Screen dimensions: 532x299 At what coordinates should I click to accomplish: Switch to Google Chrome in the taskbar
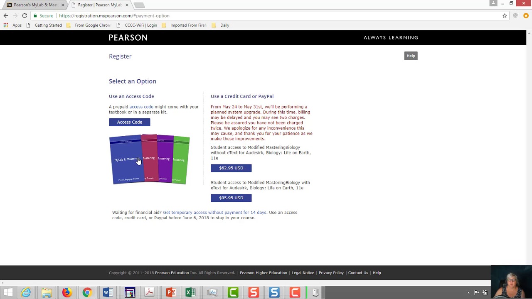pos(87,293)
